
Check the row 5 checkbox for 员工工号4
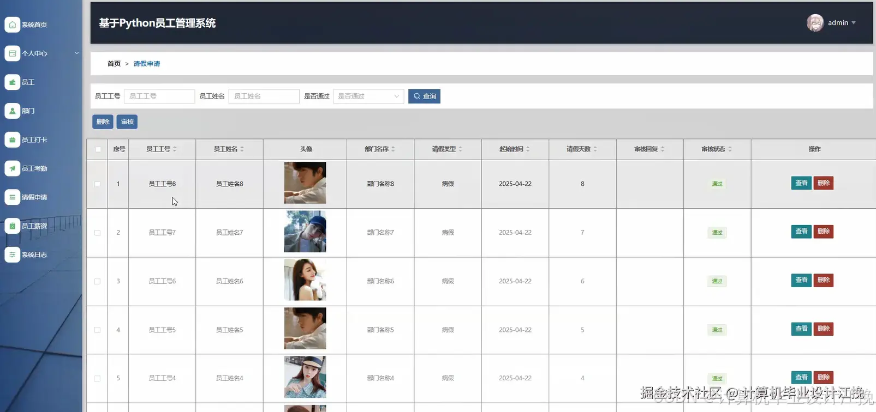(97, 378)
